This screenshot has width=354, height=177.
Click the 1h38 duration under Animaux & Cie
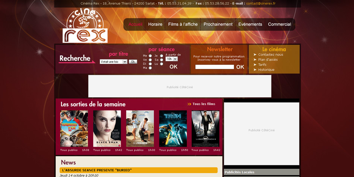coord(86,150)
